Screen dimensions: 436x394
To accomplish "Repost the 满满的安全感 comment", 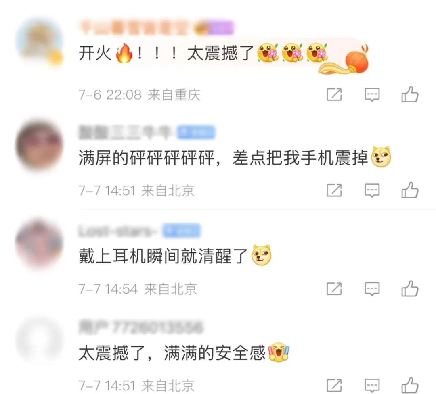I will pyautogui.click(x=334, y=386).
